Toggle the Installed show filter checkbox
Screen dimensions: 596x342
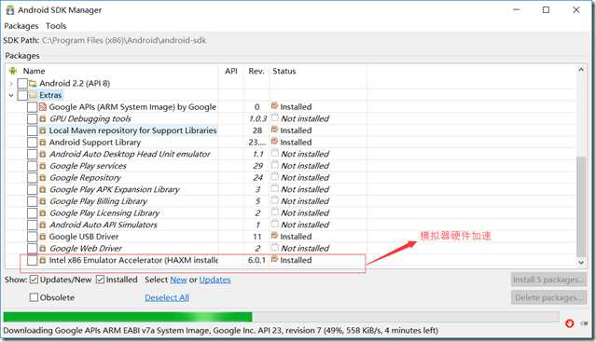(x=101, y=280)
